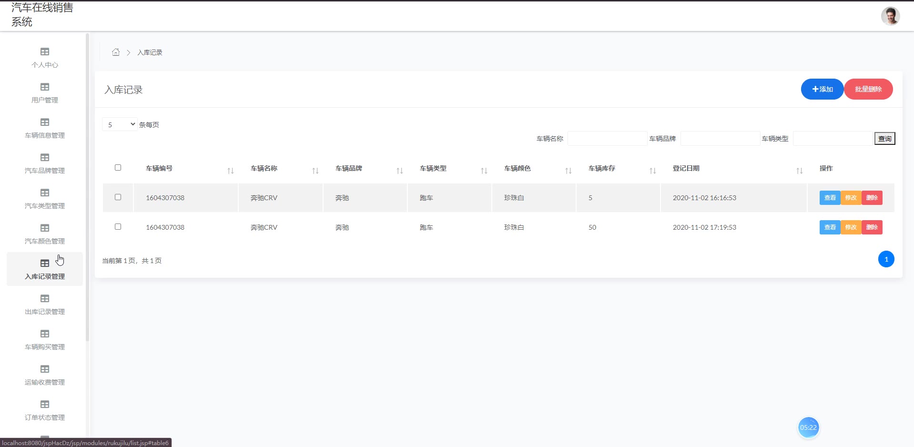The image size is (914, 447).
Task: Click the 查询 search button
Action: tap(884, 139)
